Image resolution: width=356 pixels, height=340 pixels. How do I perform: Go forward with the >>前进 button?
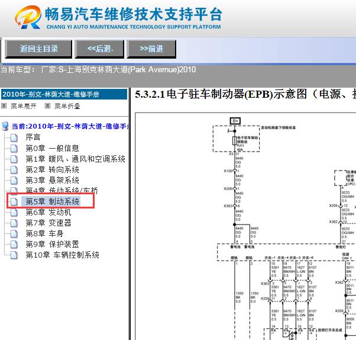(151, 49)
